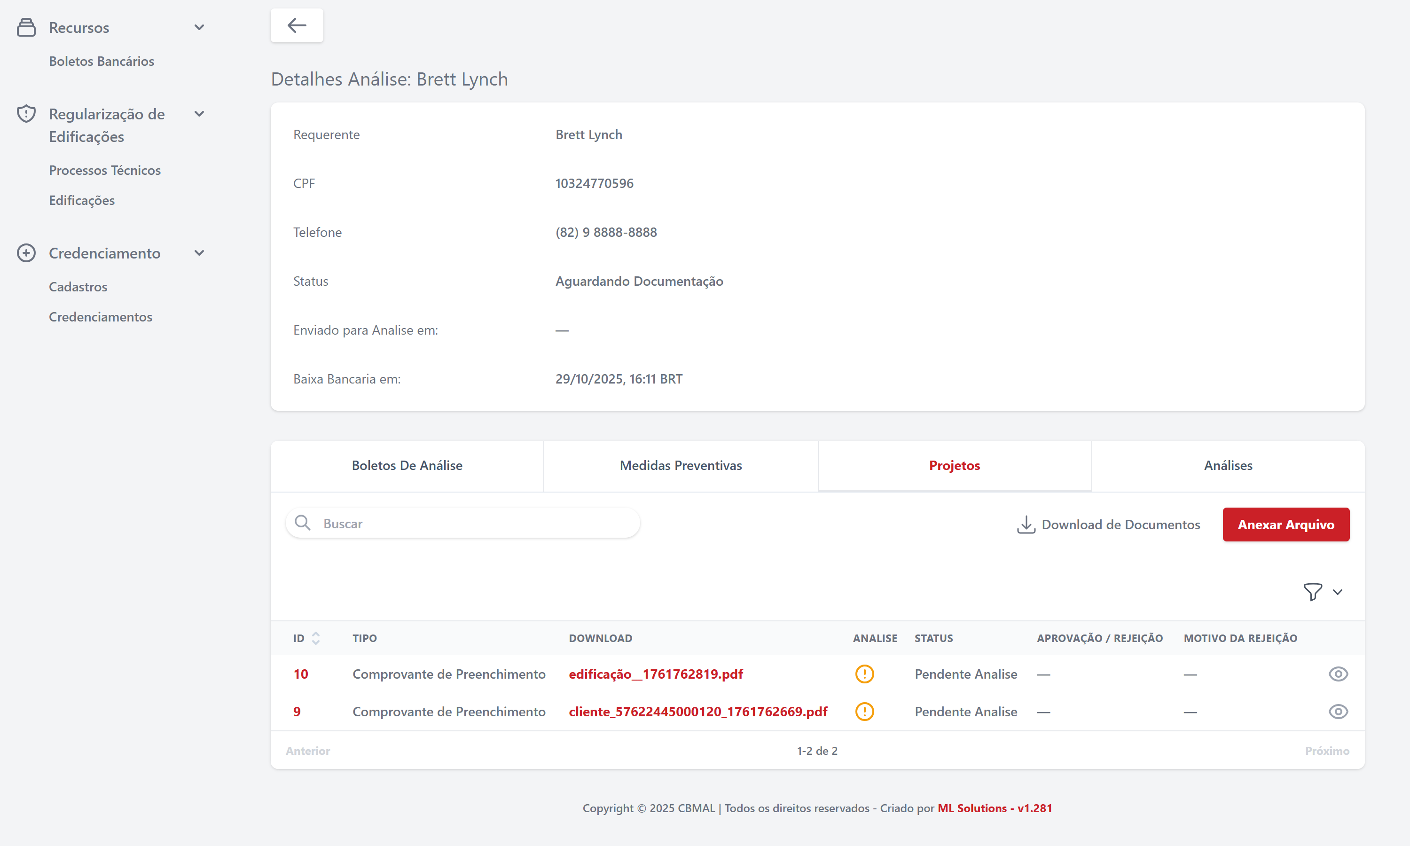The image size is (1410, 846).
Task: Collapse Regularização de Edificações chevron
Action: pyautogui.click(x=199, y=114)
